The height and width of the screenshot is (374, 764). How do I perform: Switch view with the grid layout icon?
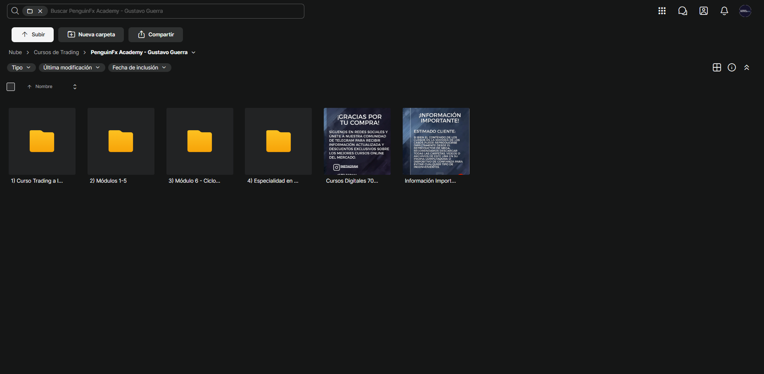pyautogui.click(x=717, y=67)
